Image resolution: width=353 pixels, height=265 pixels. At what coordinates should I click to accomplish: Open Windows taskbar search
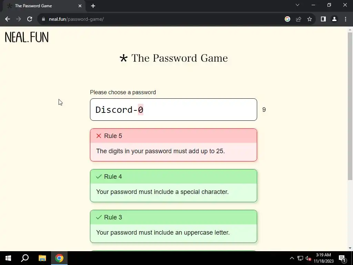[x=25, y=258]
